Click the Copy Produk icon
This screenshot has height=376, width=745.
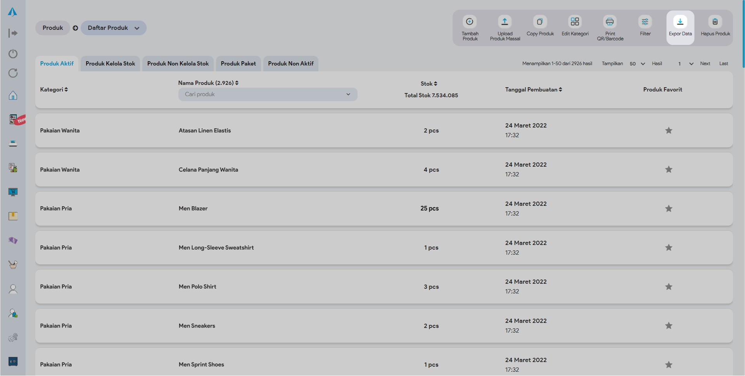point(540,22)
